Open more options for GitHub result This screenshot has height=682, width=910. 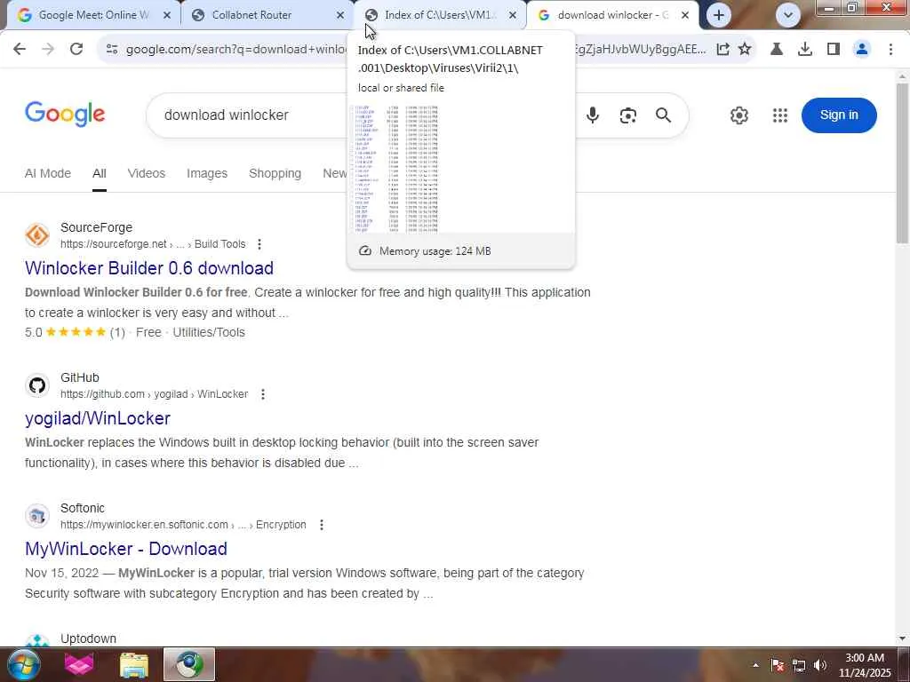click(263, 394)
